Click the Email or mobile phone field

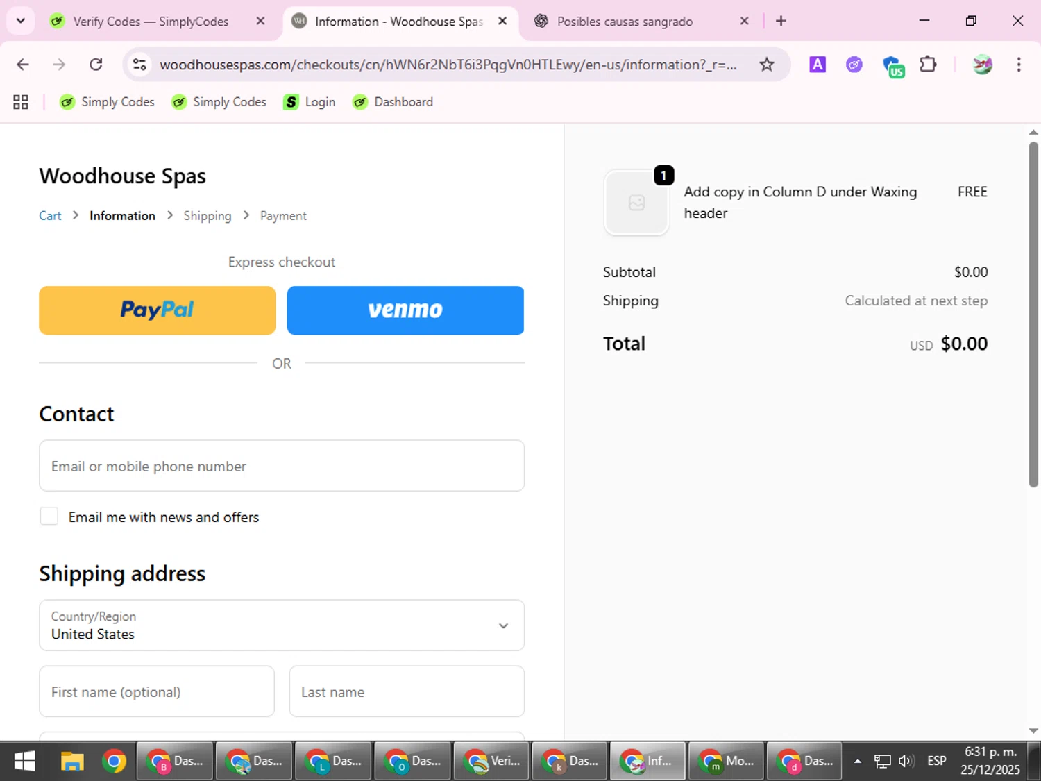point(282,466)
